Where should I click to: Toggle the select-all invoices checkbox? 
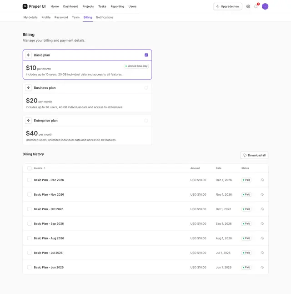30,168
